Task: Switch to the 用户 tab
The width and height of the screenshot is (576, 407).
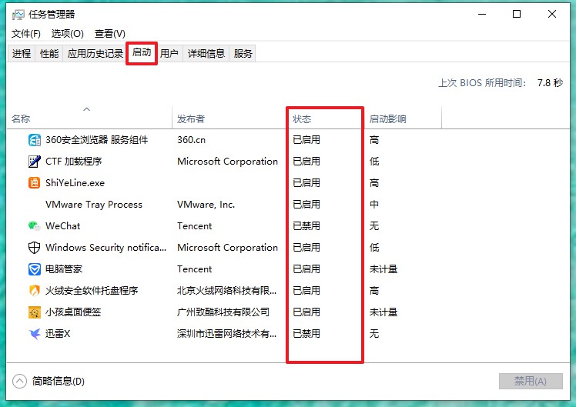Action: pos(169,54)
